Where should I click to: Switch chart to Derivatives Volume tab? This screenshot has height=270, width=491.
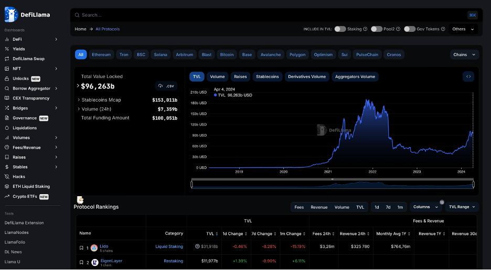click(307, 76)
